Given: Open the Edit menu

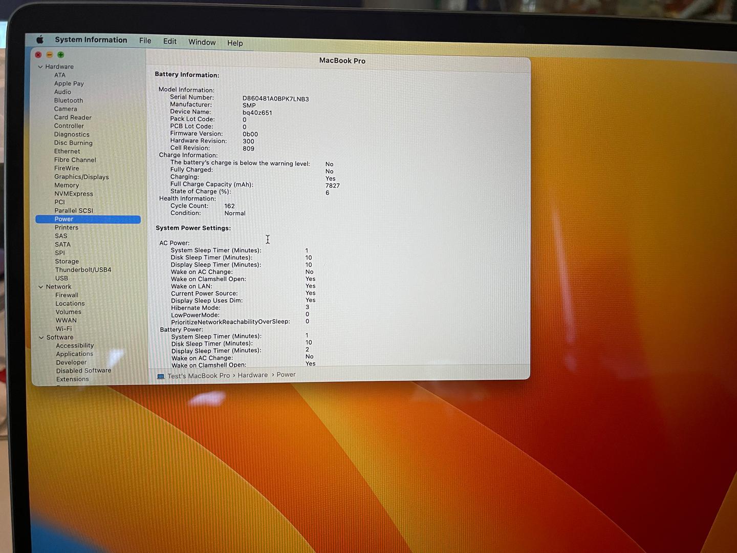Looking at the screenshot, I should 170,41.
